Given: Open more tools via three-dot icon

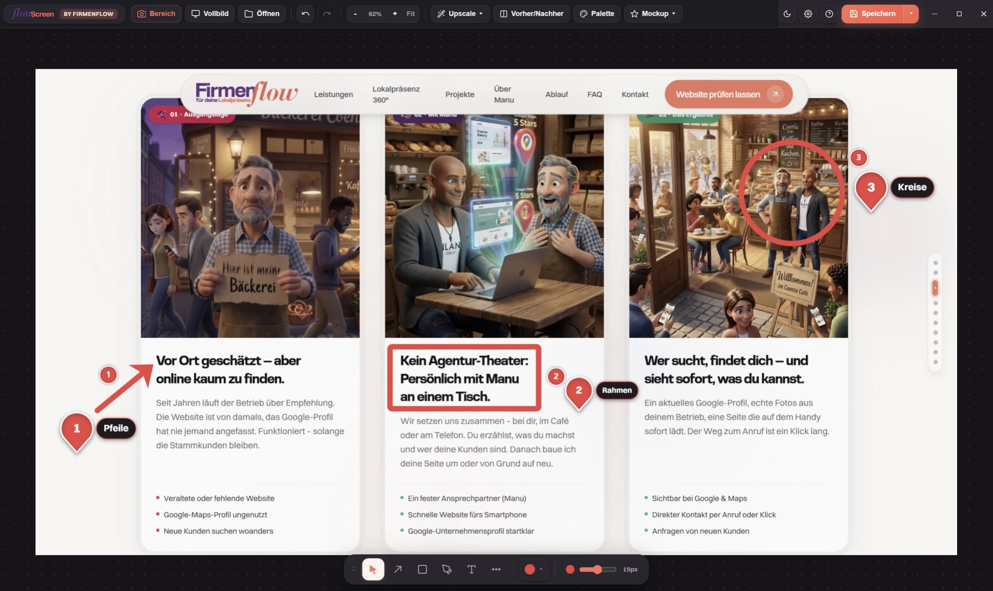Looking at the screenshot, I should 496,569.
